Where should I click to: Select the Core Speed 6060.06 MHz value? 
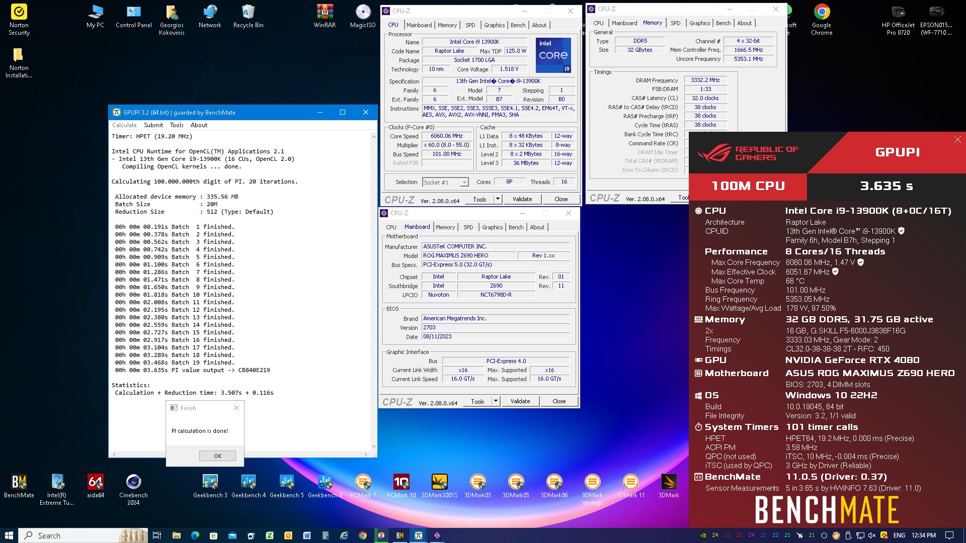click(446, 136)
